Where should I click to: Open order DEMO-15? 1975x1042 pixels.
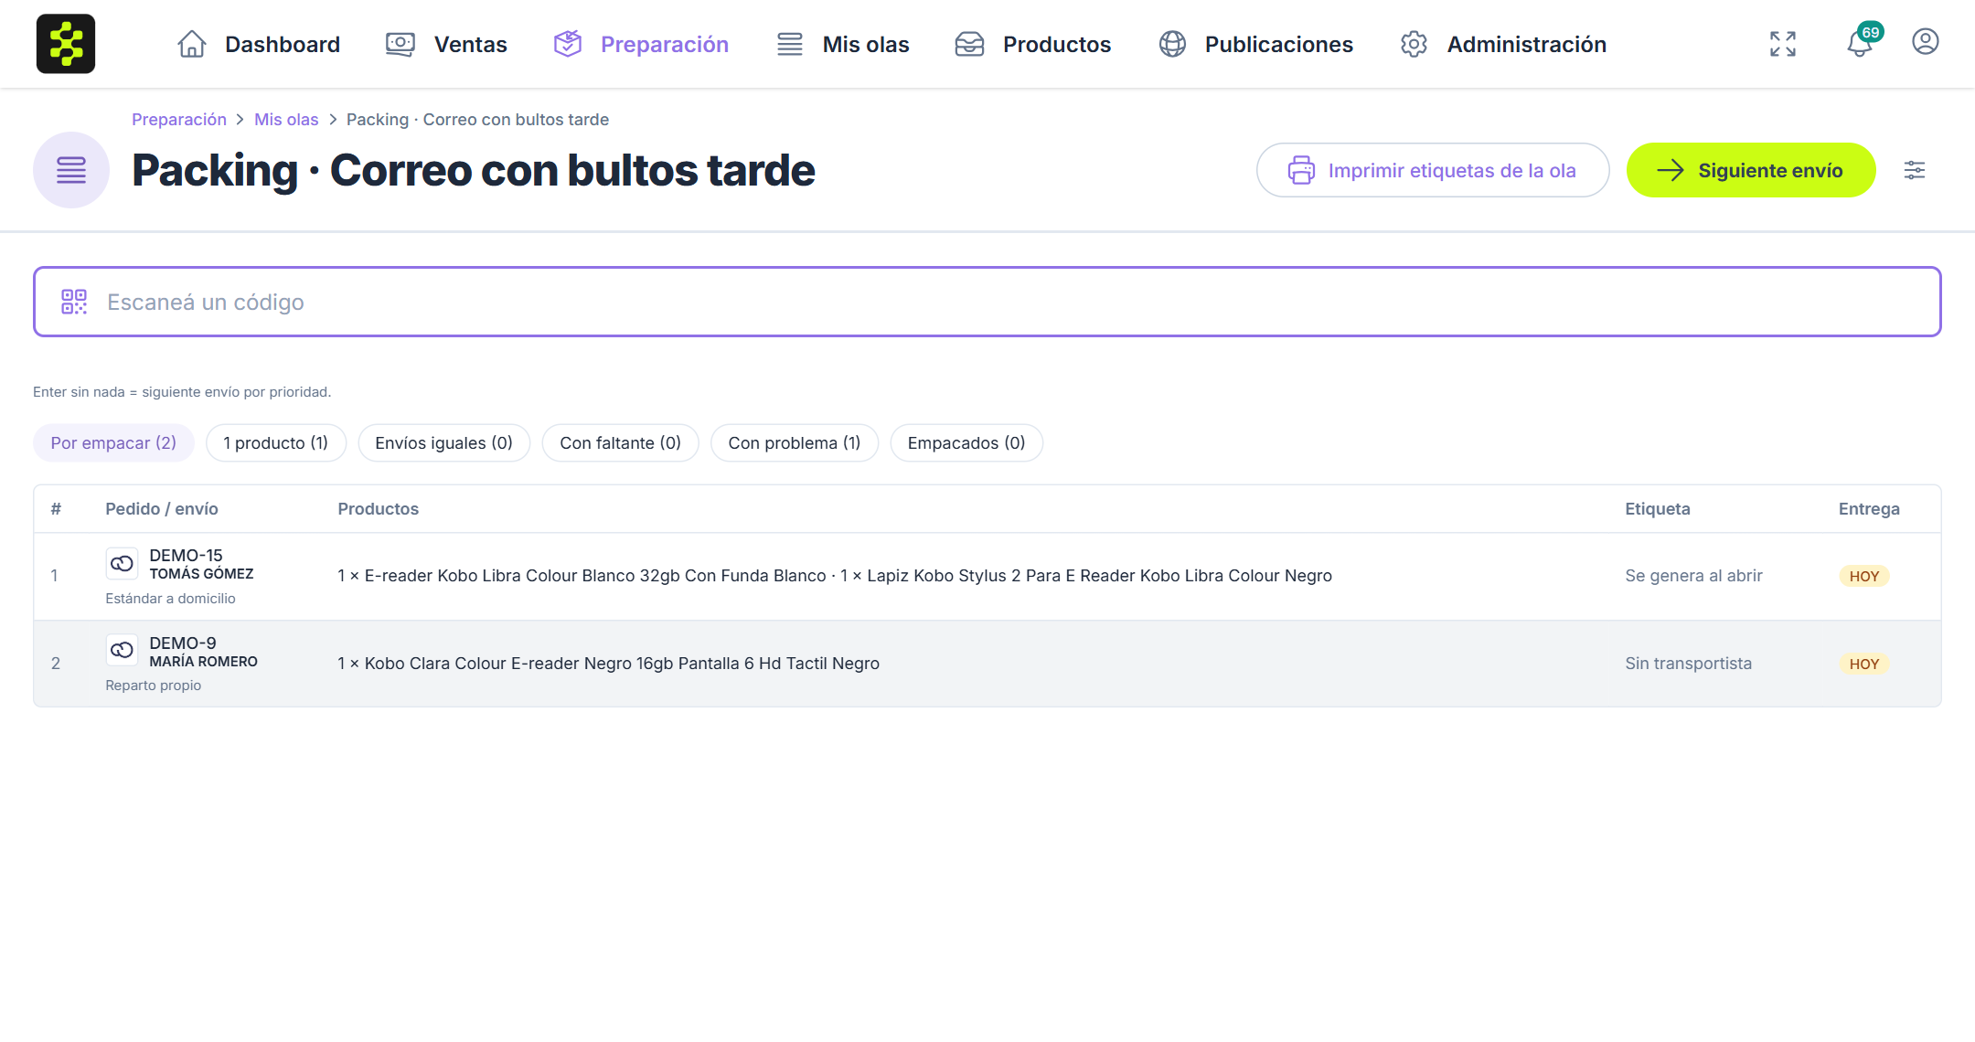tap(187, 555)
